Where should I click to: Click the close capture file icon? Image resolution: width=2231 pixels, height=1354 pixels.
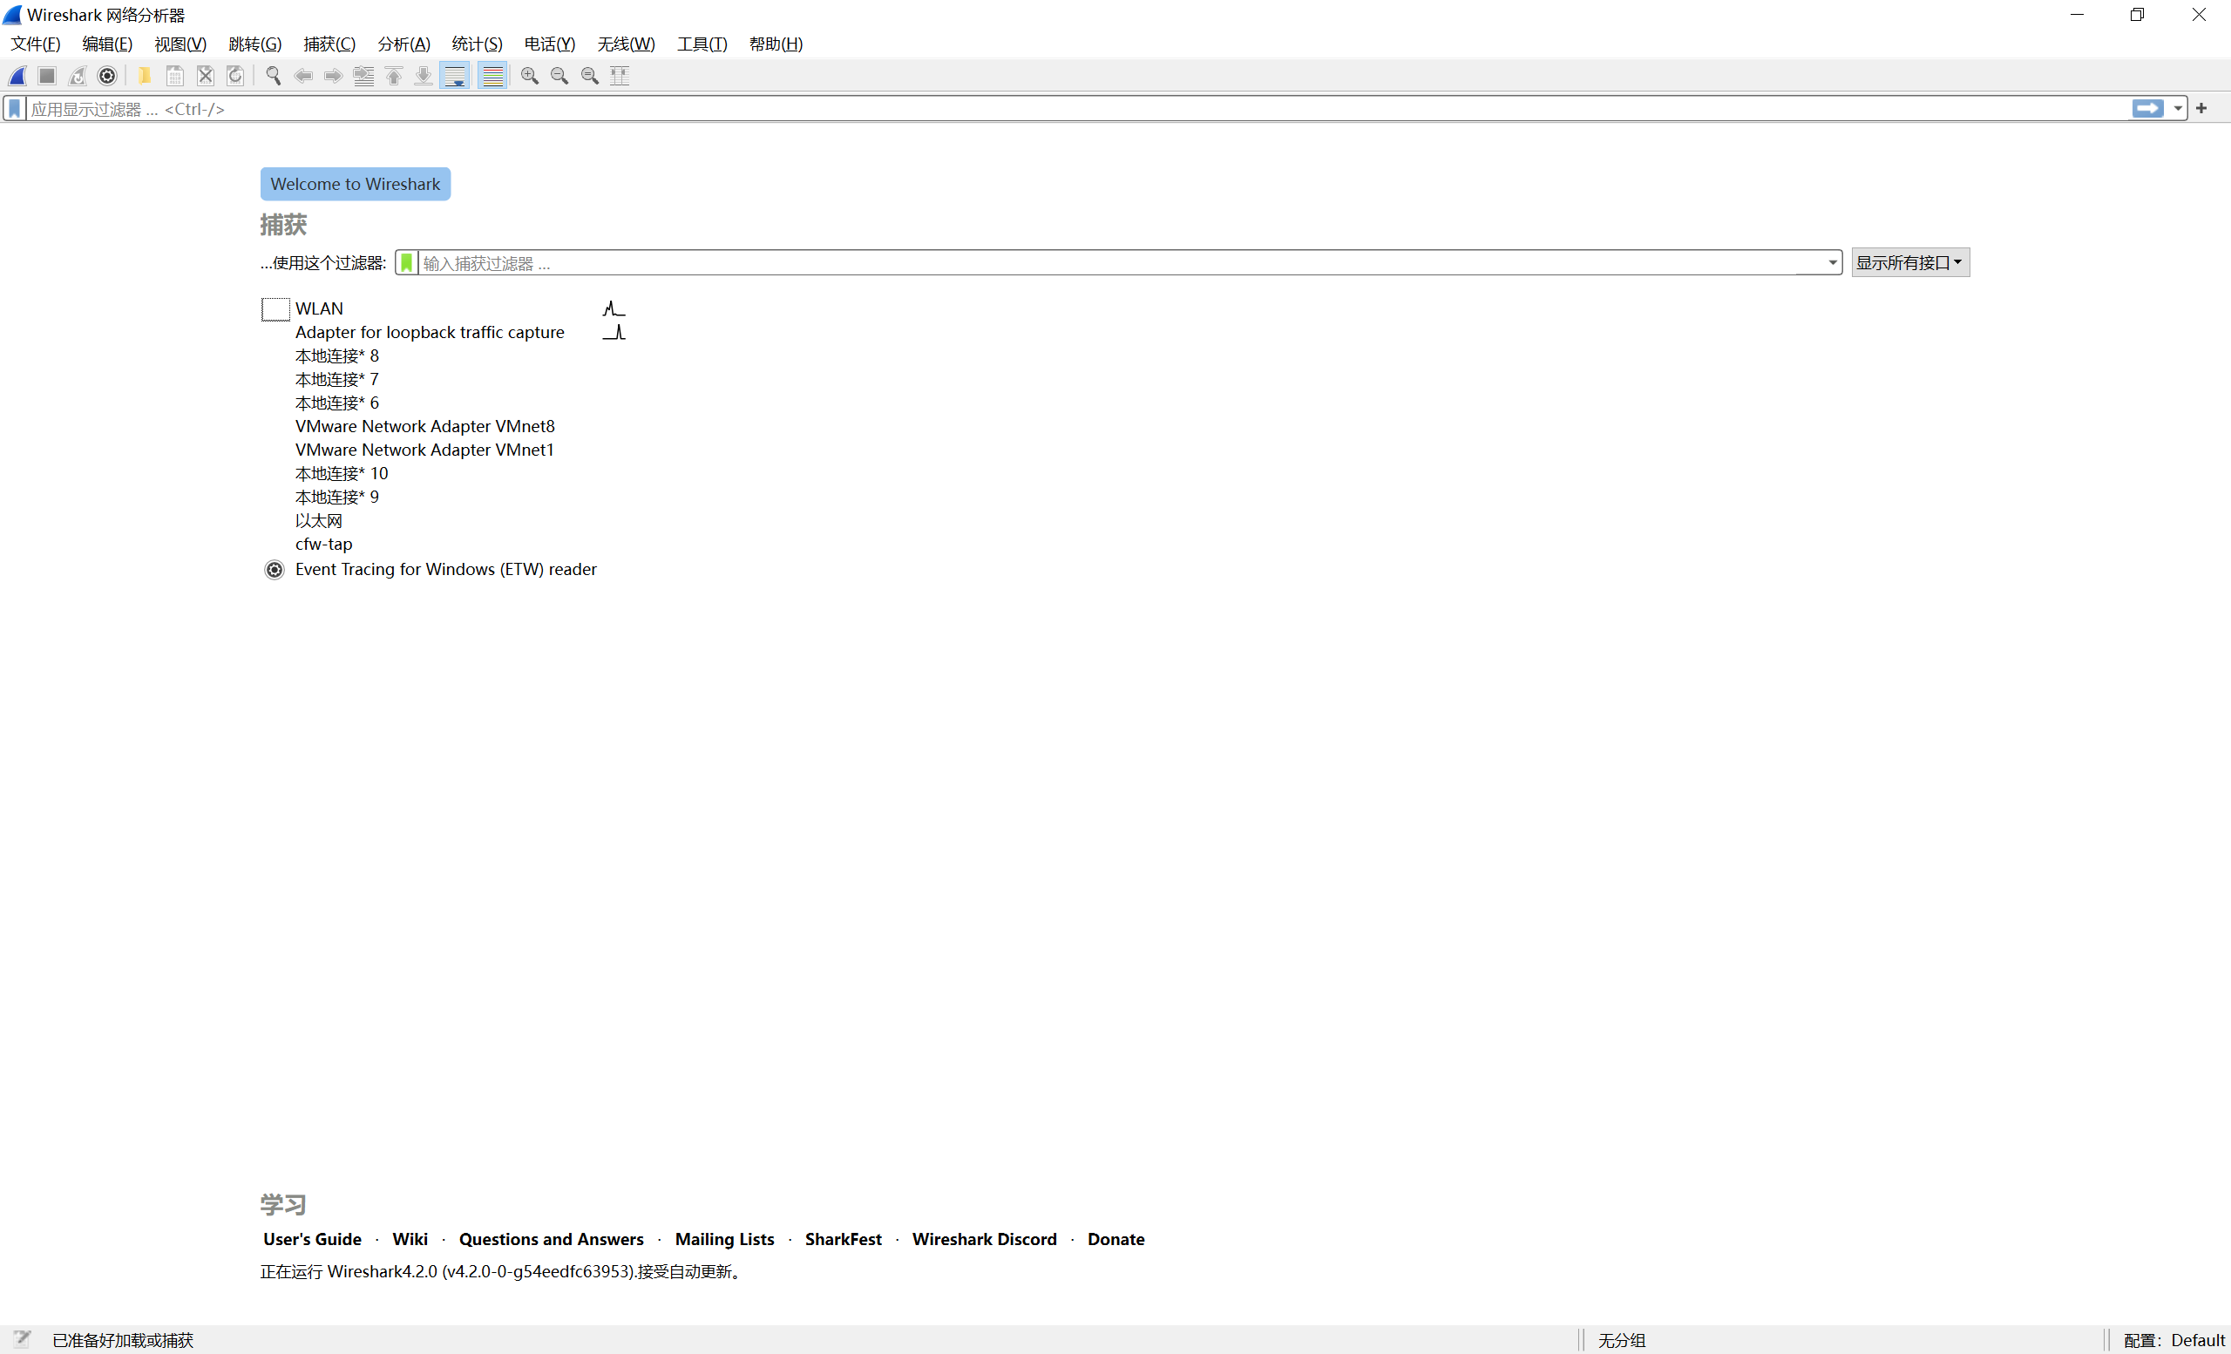pos(206,76)
